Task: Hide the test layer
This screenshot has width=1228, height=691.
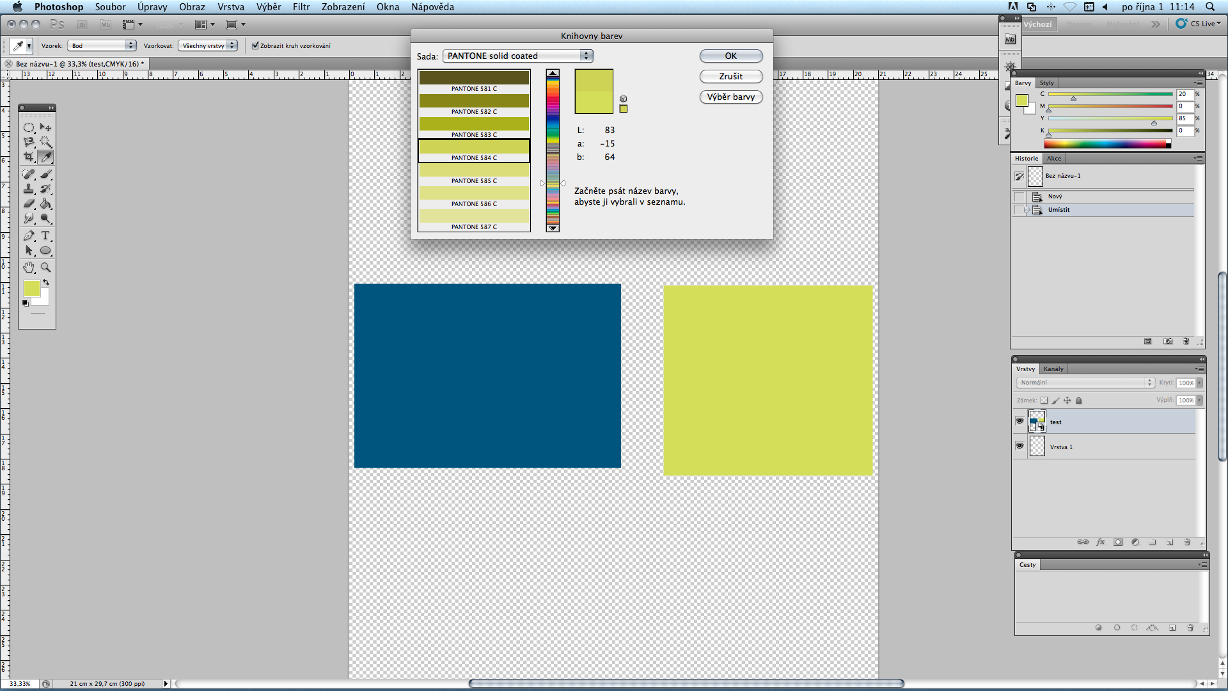Action: [1019, 421]
